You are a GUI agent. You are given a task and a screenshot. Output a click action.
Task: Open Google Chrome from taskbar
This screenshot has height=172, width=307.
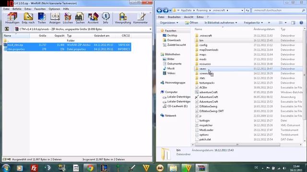point(90,168)
